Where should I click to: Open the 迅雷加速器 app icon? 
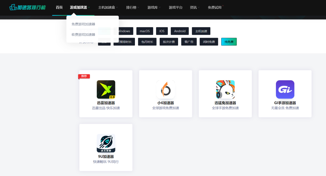[106, 90]
